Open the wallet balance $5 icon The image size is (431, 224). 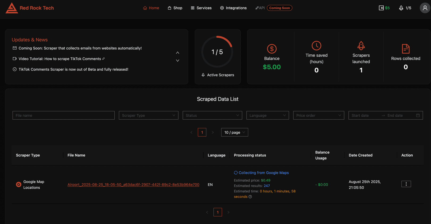point(381,8)
